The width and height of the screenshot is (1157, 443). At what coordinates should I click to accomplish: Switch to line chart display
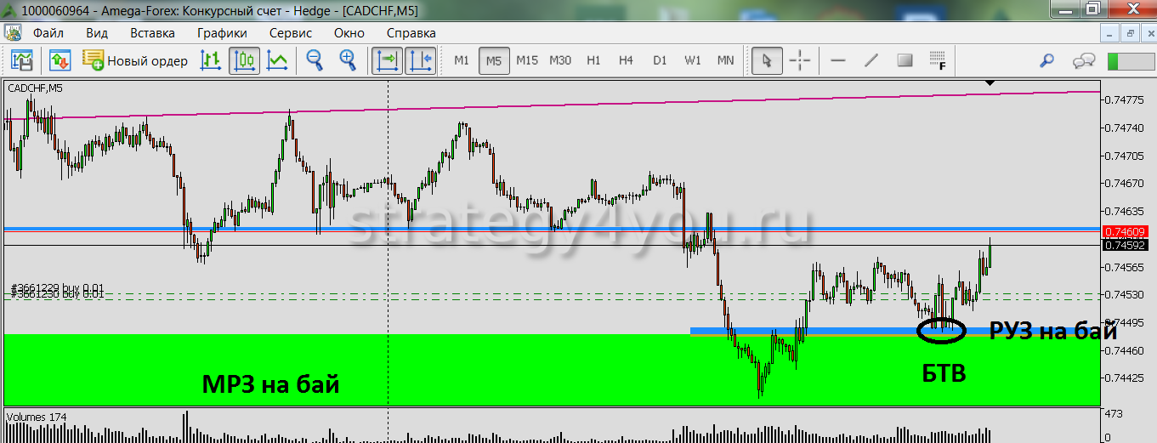coord(277,60)
